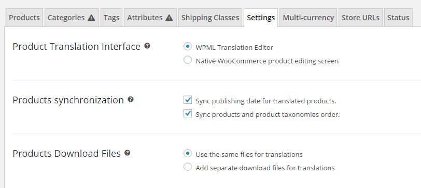Switch to the Attributes tab
421x188 pixels.
tap(150, 18)
